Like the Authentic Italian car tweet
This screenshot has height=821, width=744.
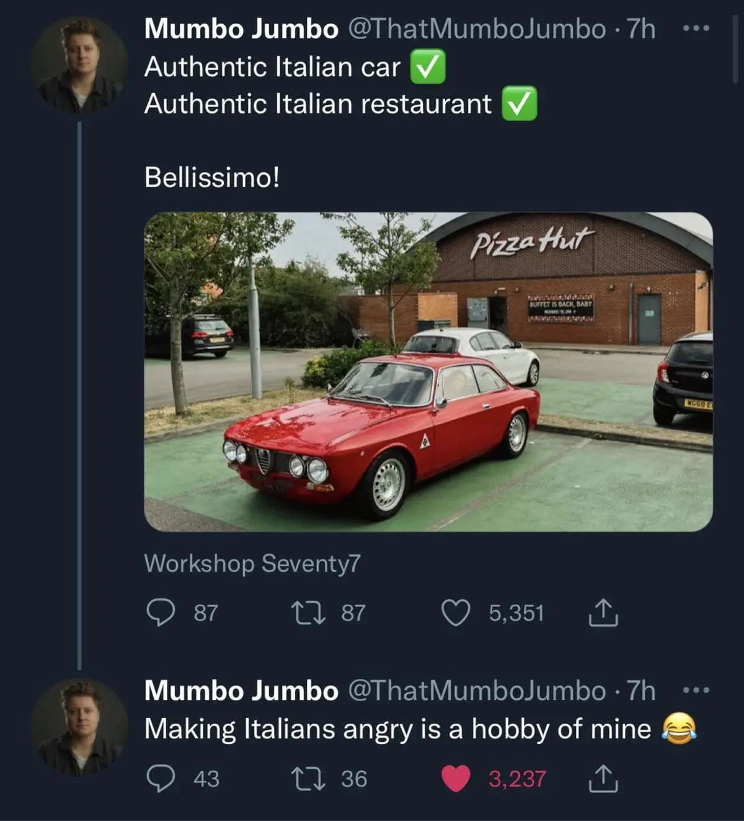point(456,613)
